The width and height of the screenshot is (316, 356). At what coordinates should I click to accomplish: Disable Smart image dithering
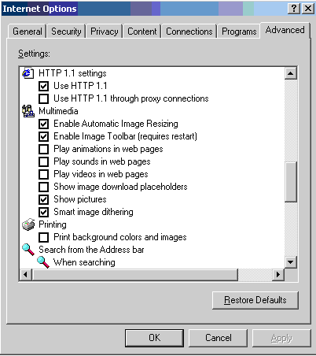[x=43, y=212]
